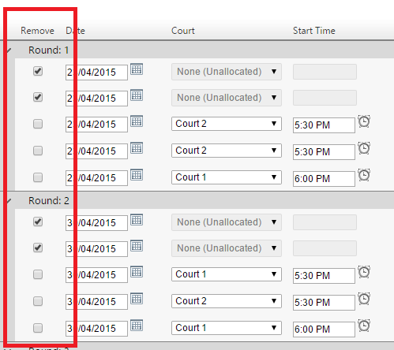Image resolution: width=394 pixels, height=350 pixels.
Task: Open Court 2 dropdown on third Round 1 row
Action: point(227,124)
